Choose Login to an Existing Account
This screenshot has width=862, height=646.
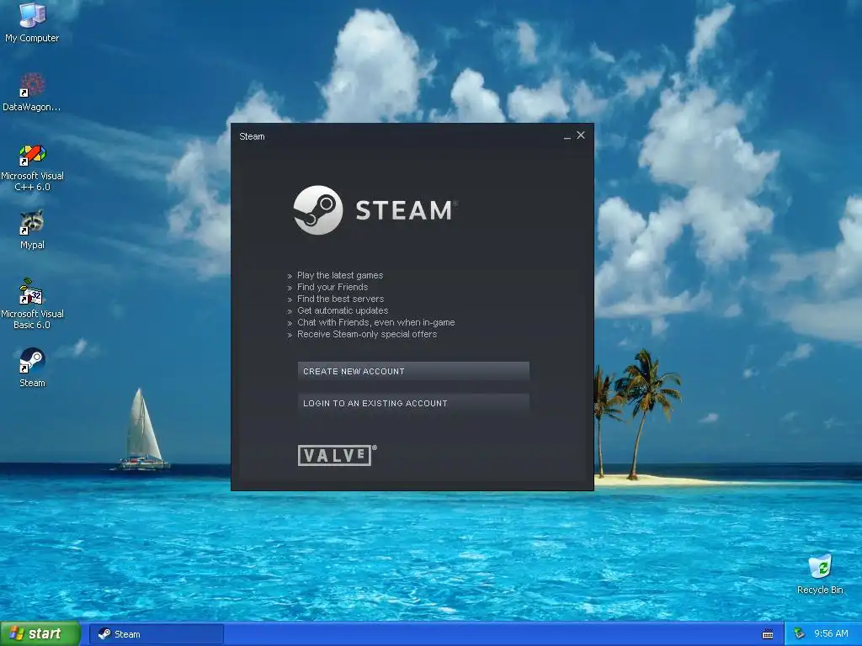tap(412, 403)
